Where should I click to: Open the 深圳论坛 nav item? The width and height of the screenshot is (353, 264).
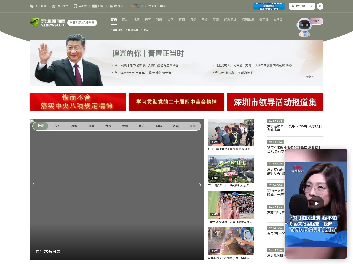(248, 20)
